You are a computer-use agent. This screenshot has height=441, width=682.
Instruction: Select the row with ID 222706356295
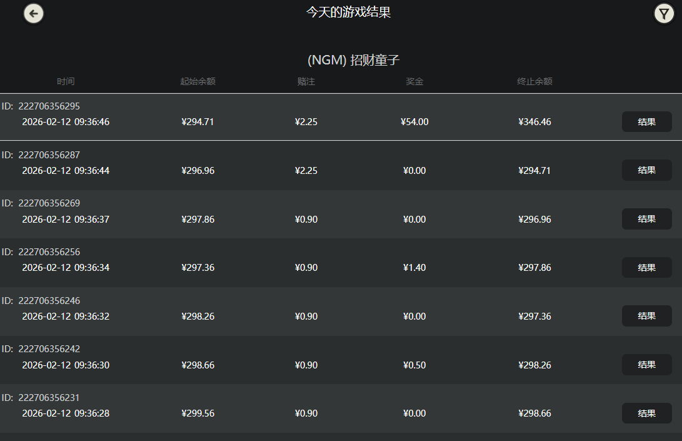click(x=49, y=106)
